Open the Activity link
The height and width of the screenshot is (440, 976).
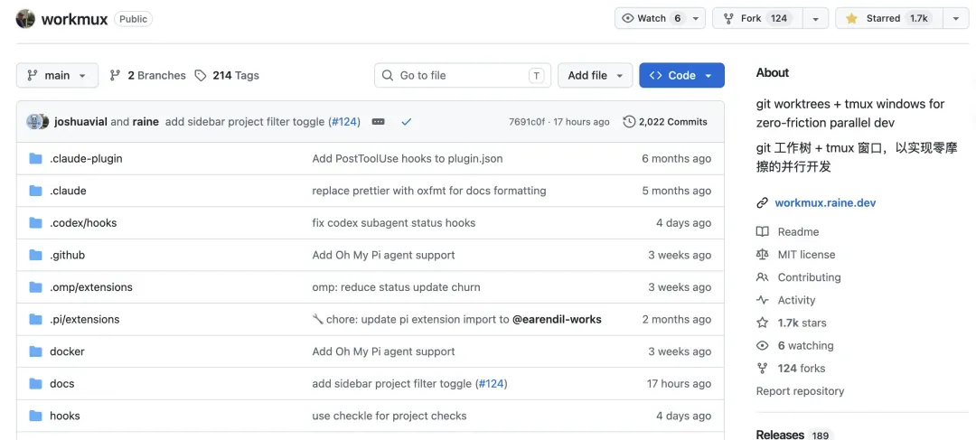click(x=797, y=300)
